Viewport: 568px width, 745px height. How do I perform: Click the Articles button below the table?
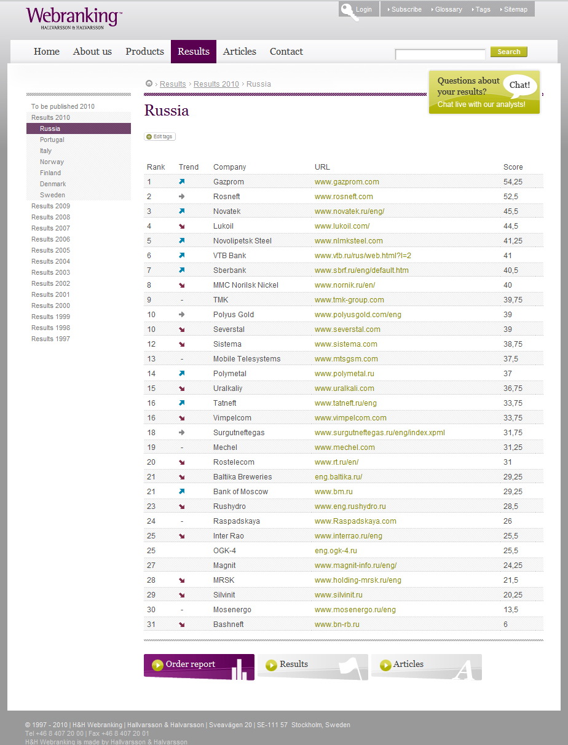pyautogui.click(x=427, y=667)
